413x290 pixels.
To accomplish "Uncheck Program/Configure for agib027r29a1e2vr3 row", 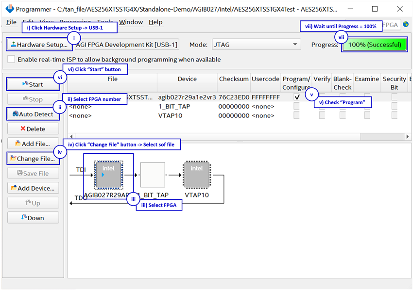I will coord(297,97).
